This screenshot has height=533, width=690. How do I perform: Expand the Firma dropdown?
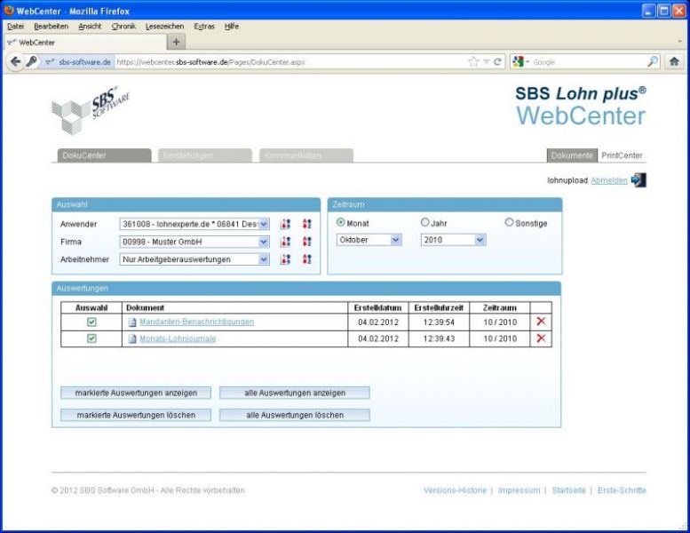(x=263, y=242)
